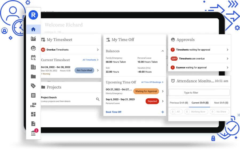Click the Type to filter field
This screenshot has width=240, height=150.
[x=199, y=93]
